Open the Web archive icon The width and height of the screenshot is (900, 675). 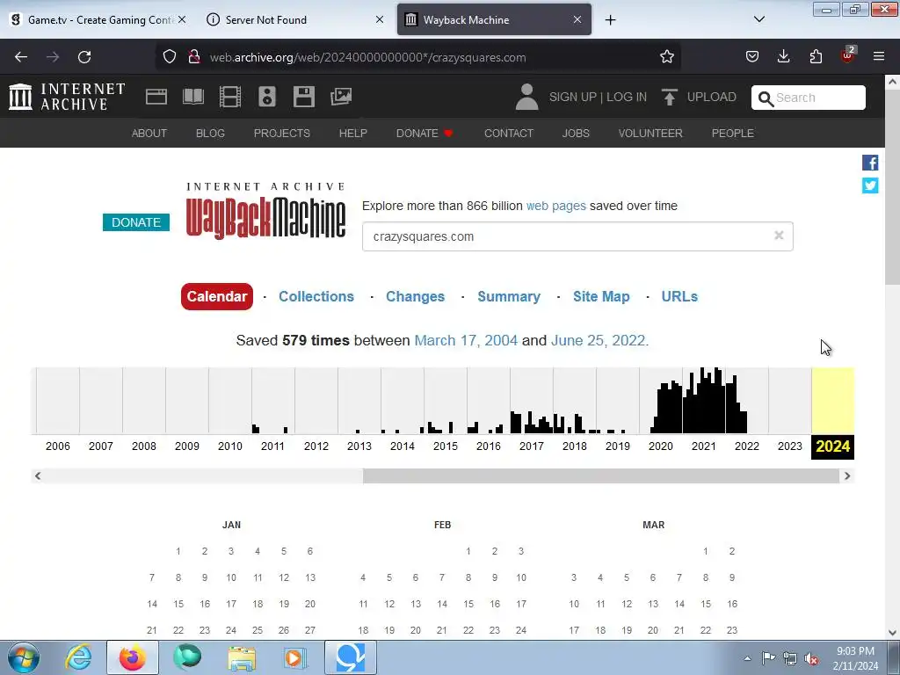pyautogui.click(x=156, y=97)
